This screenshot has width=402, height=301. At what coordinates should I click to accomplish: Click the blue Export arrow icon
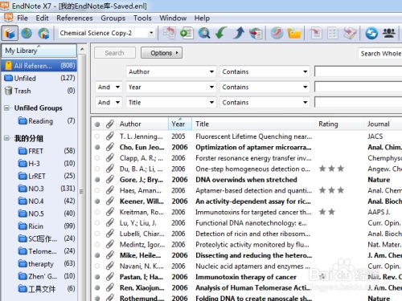click(239, 33)
